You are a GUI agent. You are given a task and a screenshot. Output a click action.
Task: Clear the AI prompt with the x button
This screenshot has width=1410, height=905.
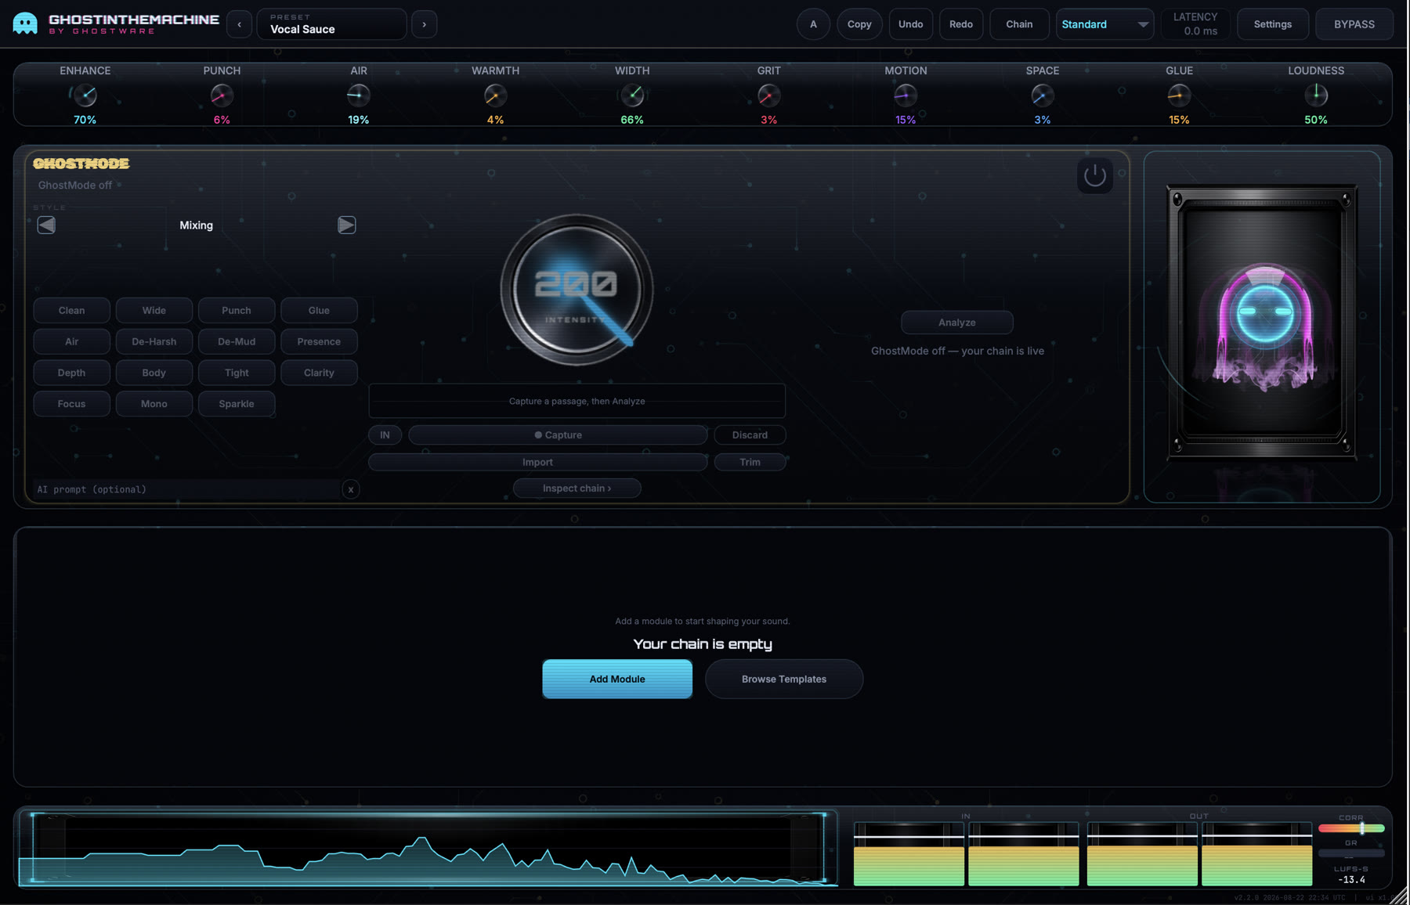351,490
